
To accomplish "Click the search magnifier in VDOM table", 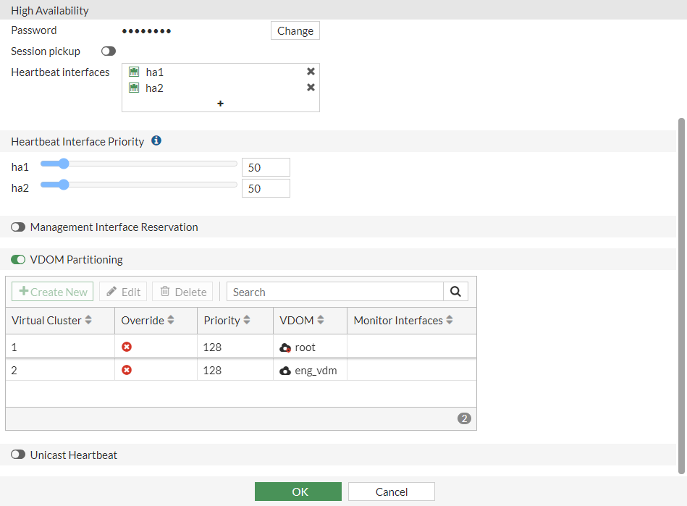I will point(455,291).
